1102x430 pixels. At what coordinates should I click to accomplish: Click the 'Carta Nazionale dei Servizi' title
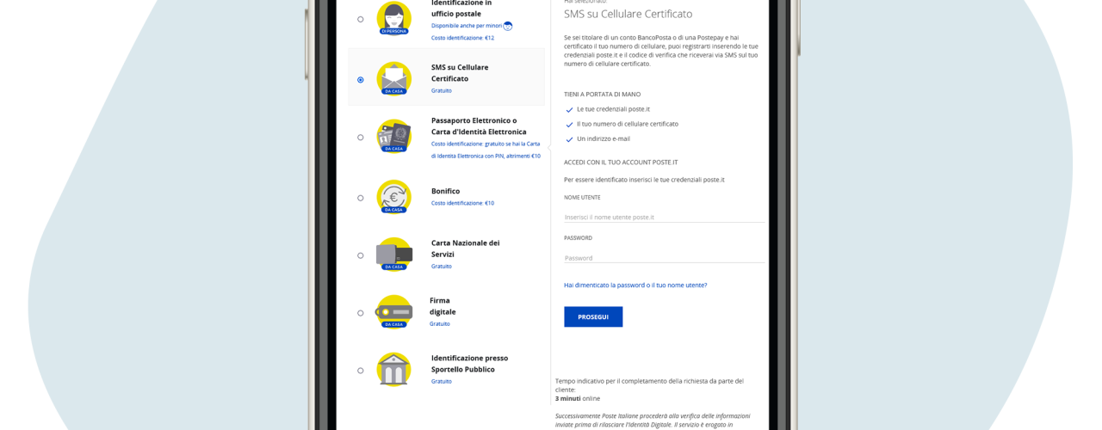465,249
